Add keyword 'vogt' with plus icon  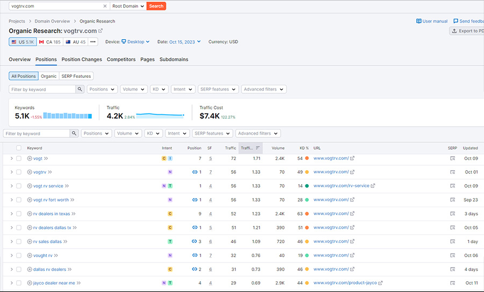point(30,158)
